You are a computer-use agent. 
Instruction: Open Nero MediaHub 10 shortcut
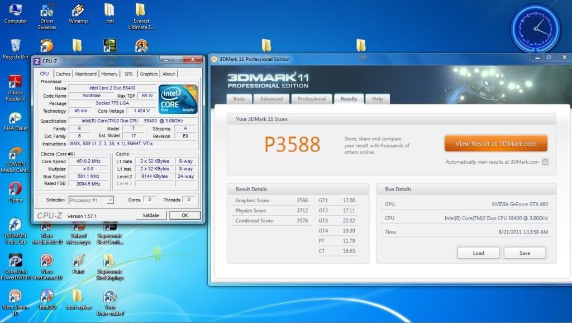pos(47,234)
